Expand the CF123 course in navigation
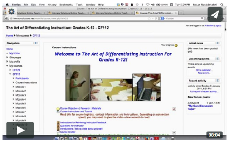229x141 pixels. [x=10, y=70]
